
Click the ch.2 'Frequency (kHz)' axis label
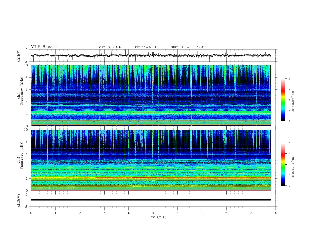(22, 155)
